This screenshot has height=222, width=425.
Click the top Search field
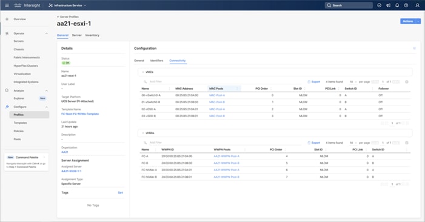(x=349, y=5)
